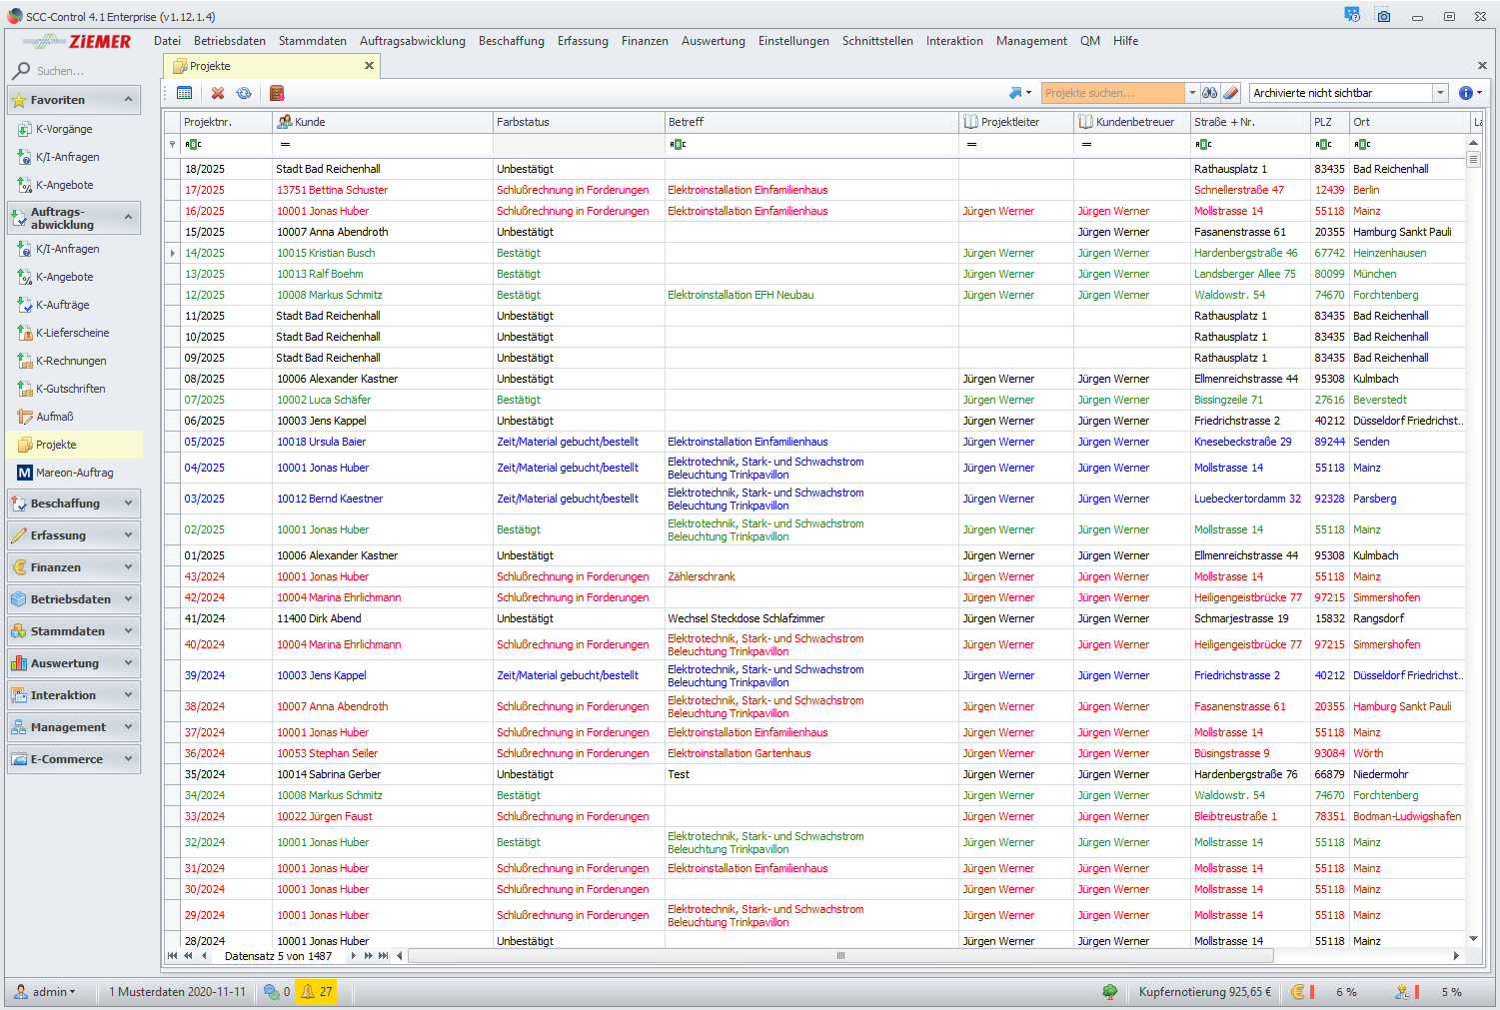Click the red X delete icon in toolbar
The height and width of the screenshot is (1010, 1500).
point(218,93)
